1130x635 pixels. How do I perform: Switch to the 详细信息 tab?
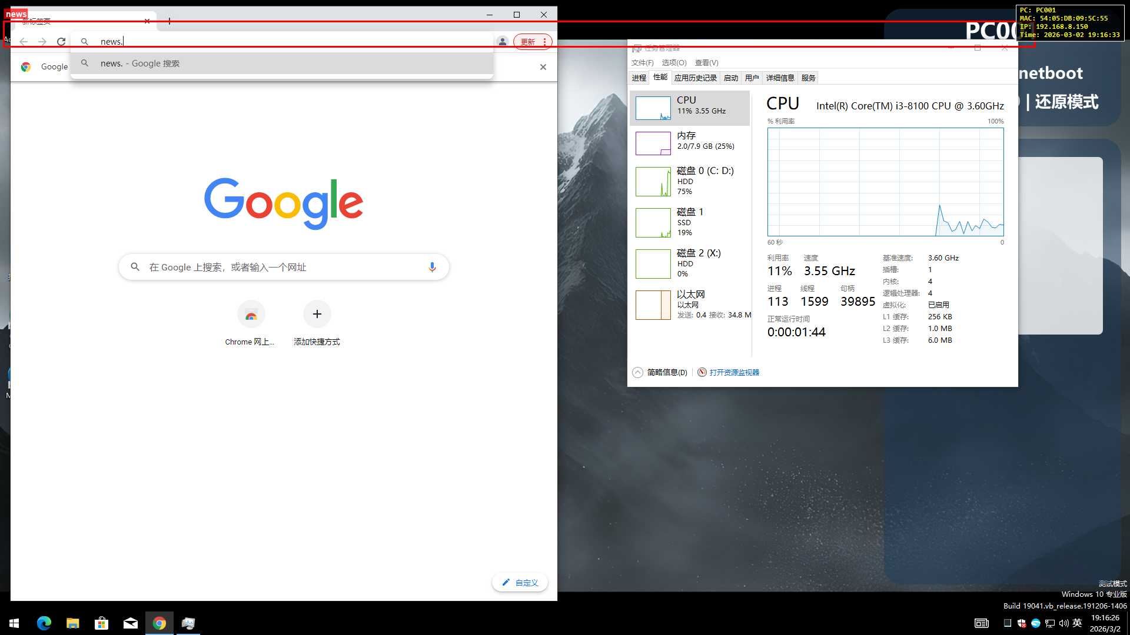pos(780,78)
